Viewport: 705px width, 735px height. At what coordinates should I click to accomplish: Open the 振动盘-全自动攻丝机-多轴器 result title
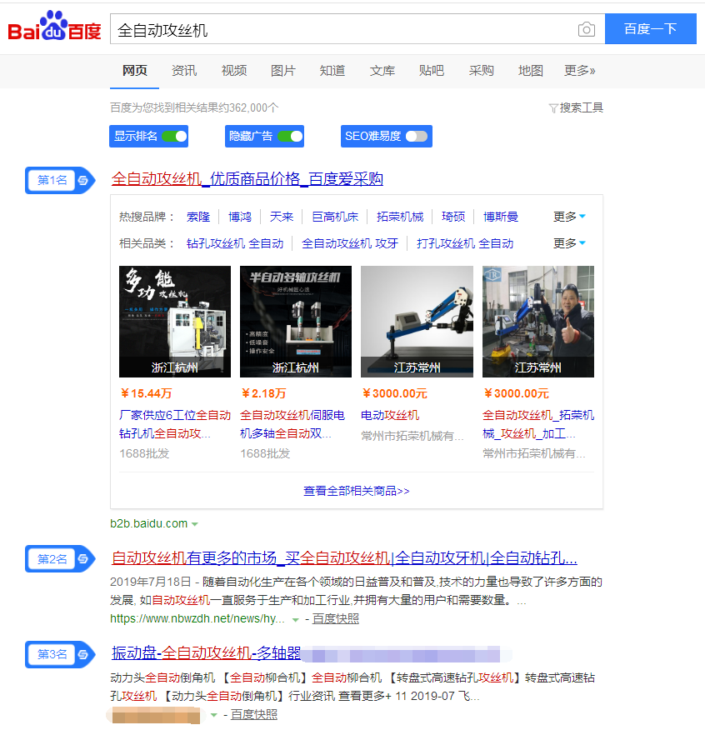pyautogui.click(x=207, y=653)
